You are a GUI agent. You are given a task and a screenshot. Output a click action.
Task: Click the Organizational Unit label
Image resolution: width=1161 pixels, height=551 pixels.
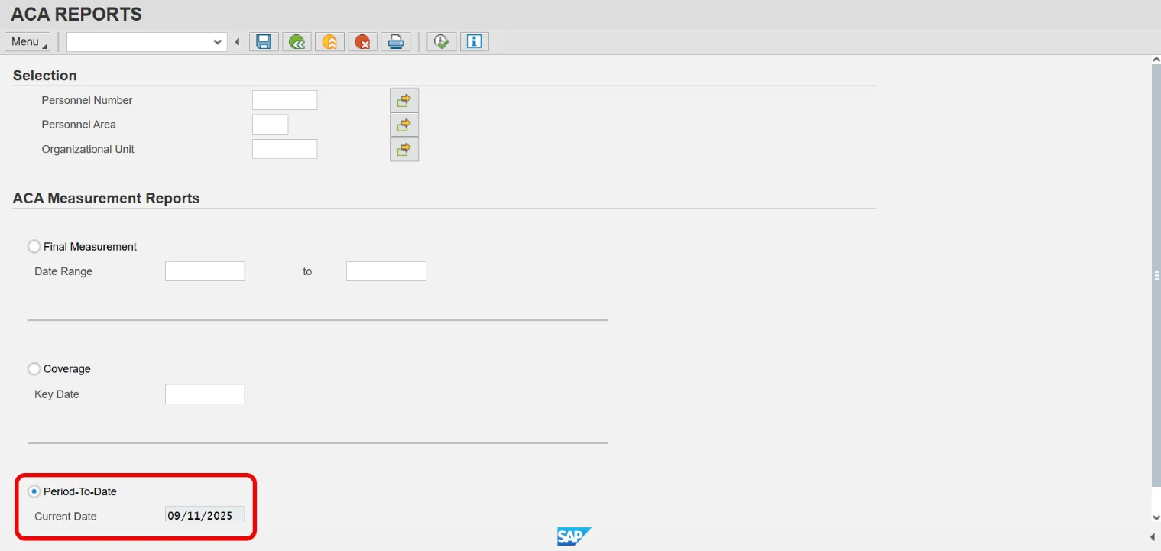click(88, 149)
